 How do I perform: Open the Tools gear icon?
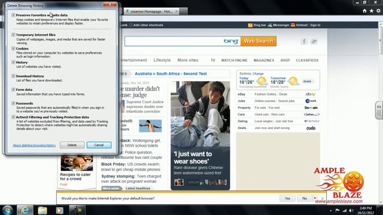point(378,11)
